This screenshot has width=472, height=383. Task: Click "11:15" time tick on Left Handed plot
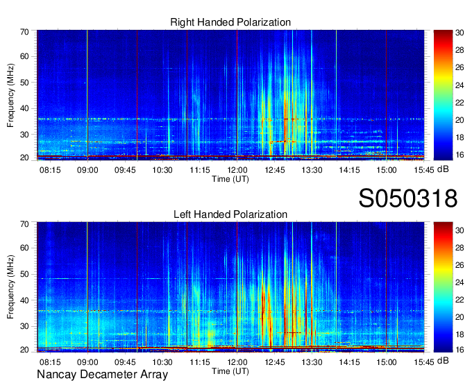[200, 362]
